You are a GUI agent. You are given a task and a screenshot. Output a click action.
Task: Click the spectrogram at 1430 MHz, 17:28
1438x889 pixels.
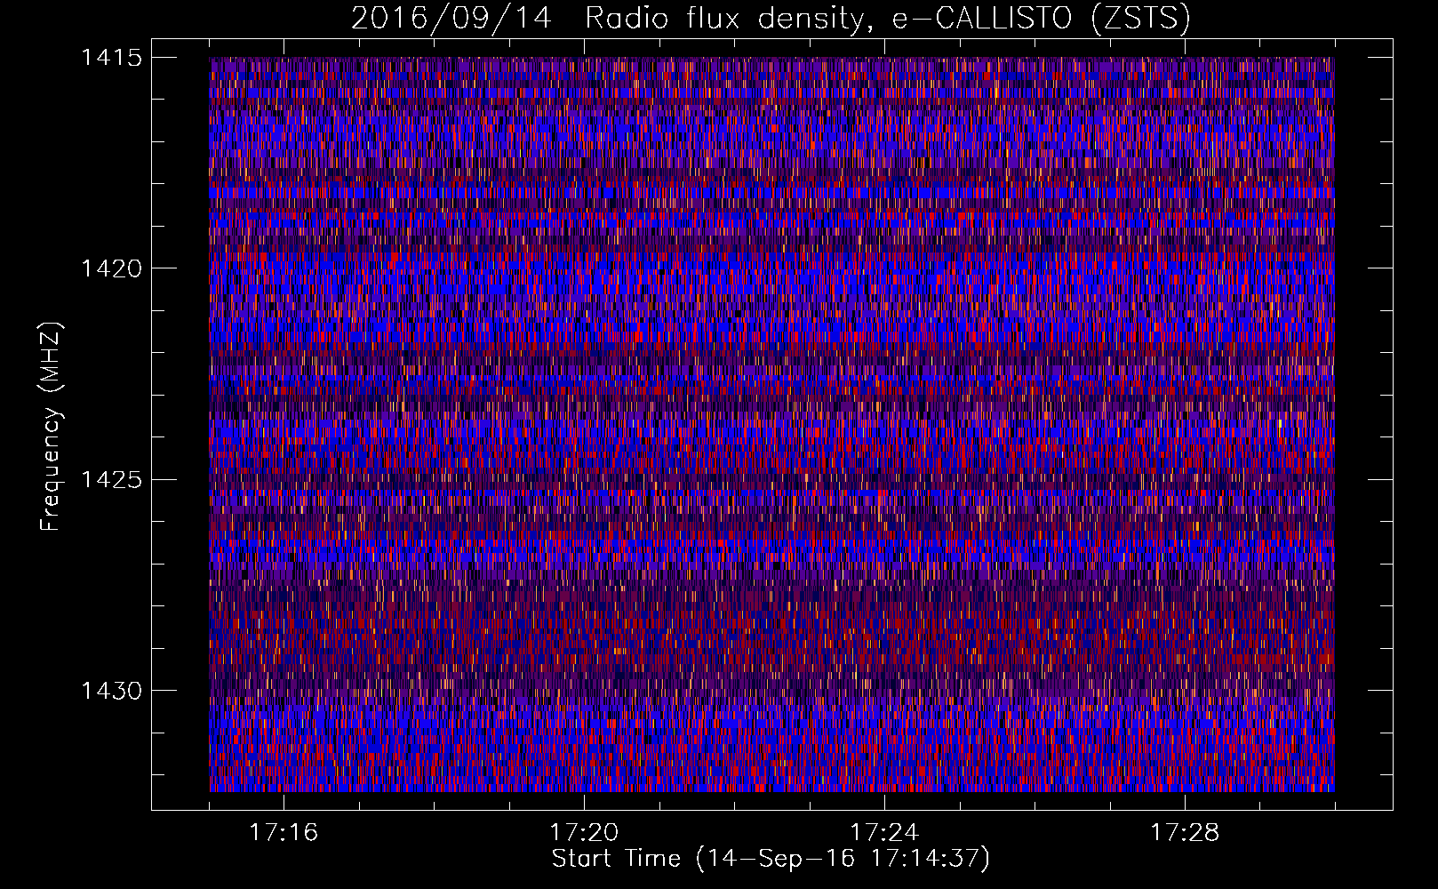click(1186, 690)
